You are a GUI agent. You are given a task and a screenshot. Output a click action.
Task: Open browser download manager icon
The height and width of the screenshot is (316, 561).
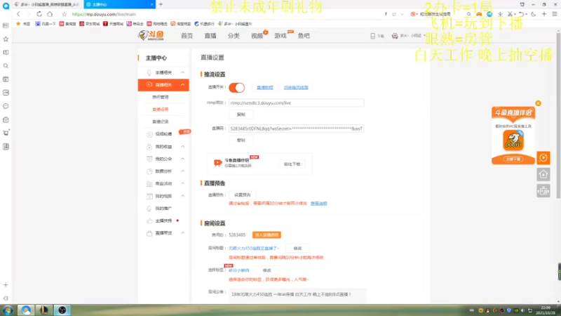(500, 14)
